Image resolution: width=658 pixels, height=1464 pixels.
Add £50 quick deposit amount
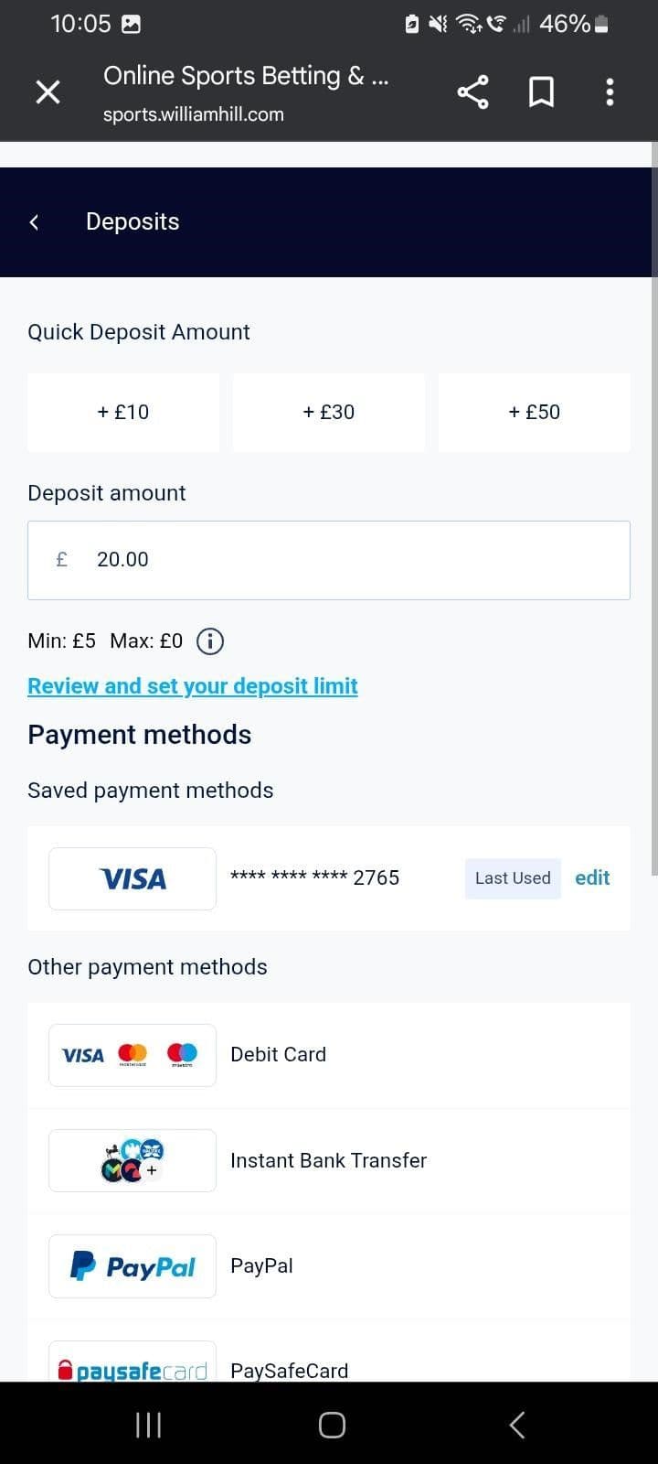534,412
